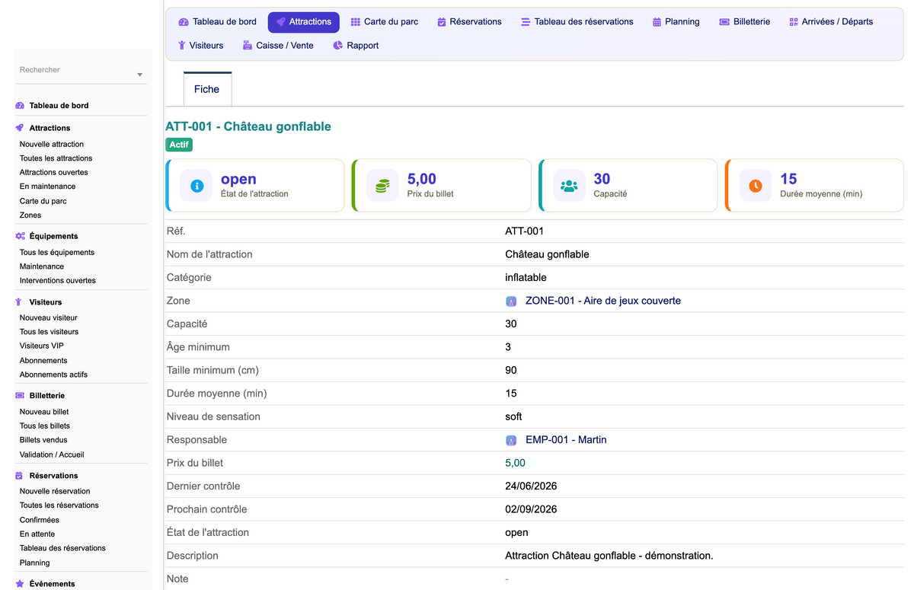Click the soft Niveau de sensation value
The width and height of the screenshot is (914, 590).
pyautogui.click(x=513, y=416)
